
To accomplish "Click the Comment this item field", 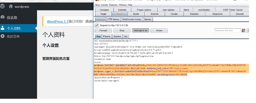I will pos(228,30).
